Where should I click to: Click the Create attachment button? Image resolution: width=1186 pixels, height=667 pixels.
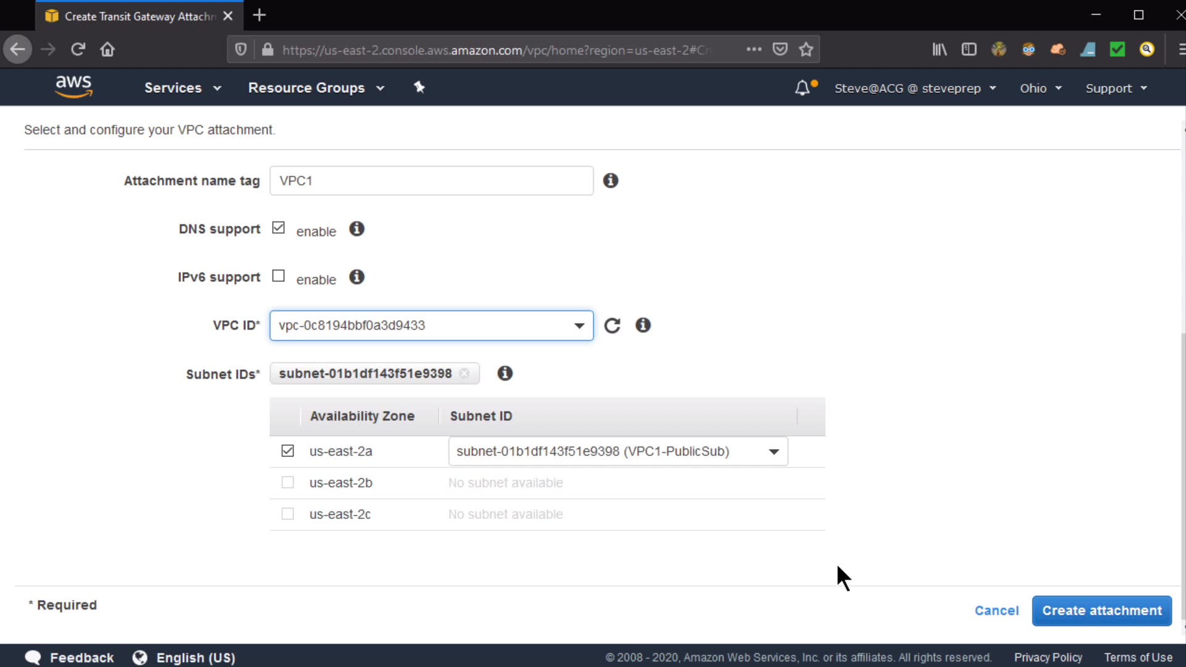tap(1101, 611)
